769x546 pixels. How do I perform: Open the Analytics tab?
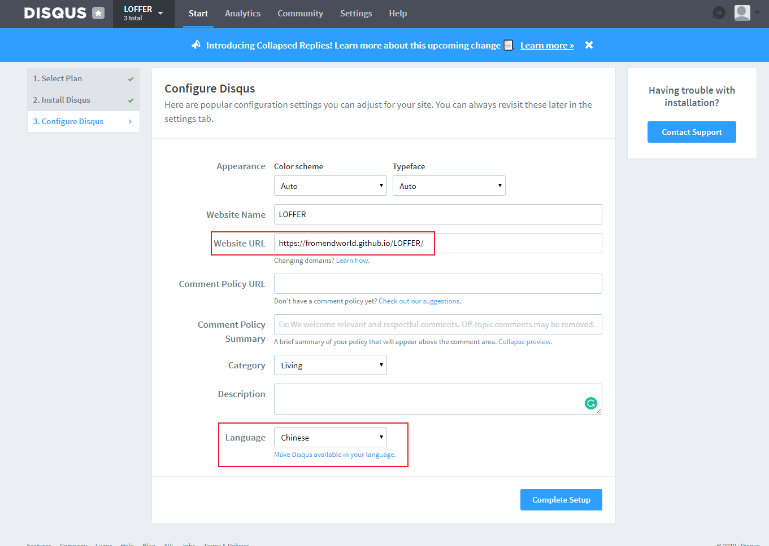pyautogui.click(x=243, y=14)
